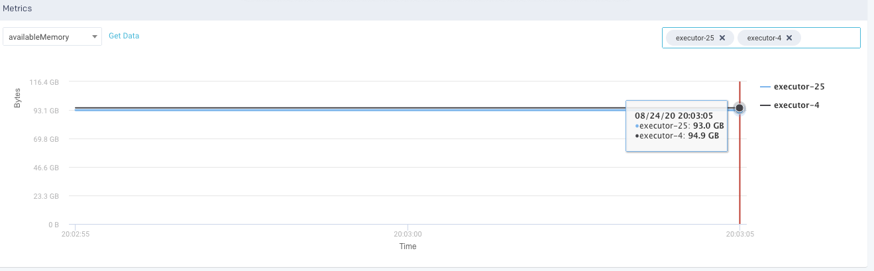Click the Metrics panel header
Viewport: 874px width, 271px height.
(x=18, y=9)
